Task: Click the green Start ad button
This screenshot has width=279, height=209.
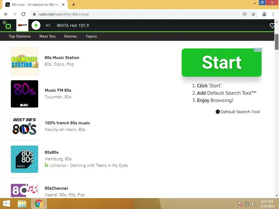Action: [x=222, y=63]
